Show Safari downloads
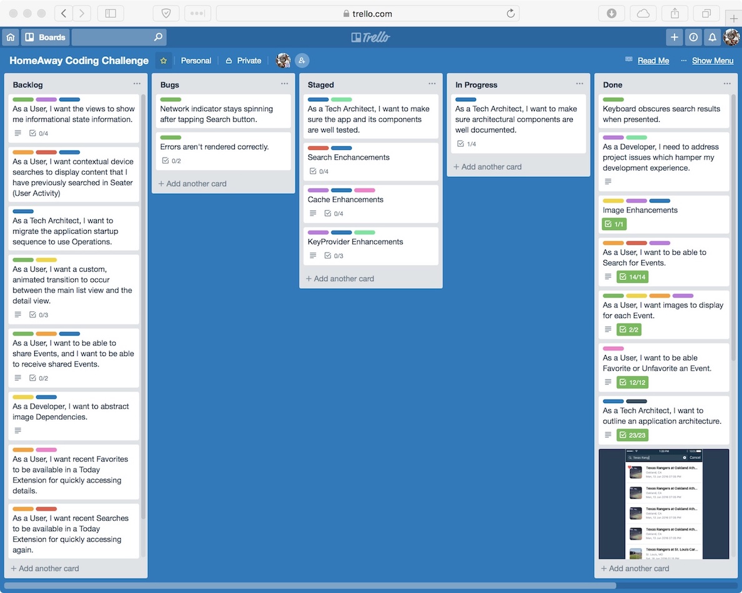 pos(611,13)
